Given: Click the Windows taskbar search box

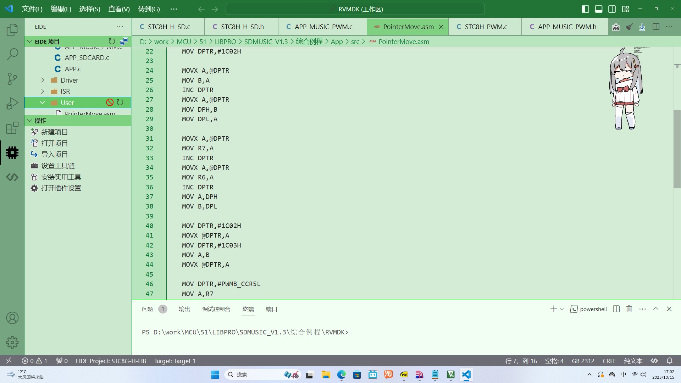Looking at the screenshot, I should (262, 374).
